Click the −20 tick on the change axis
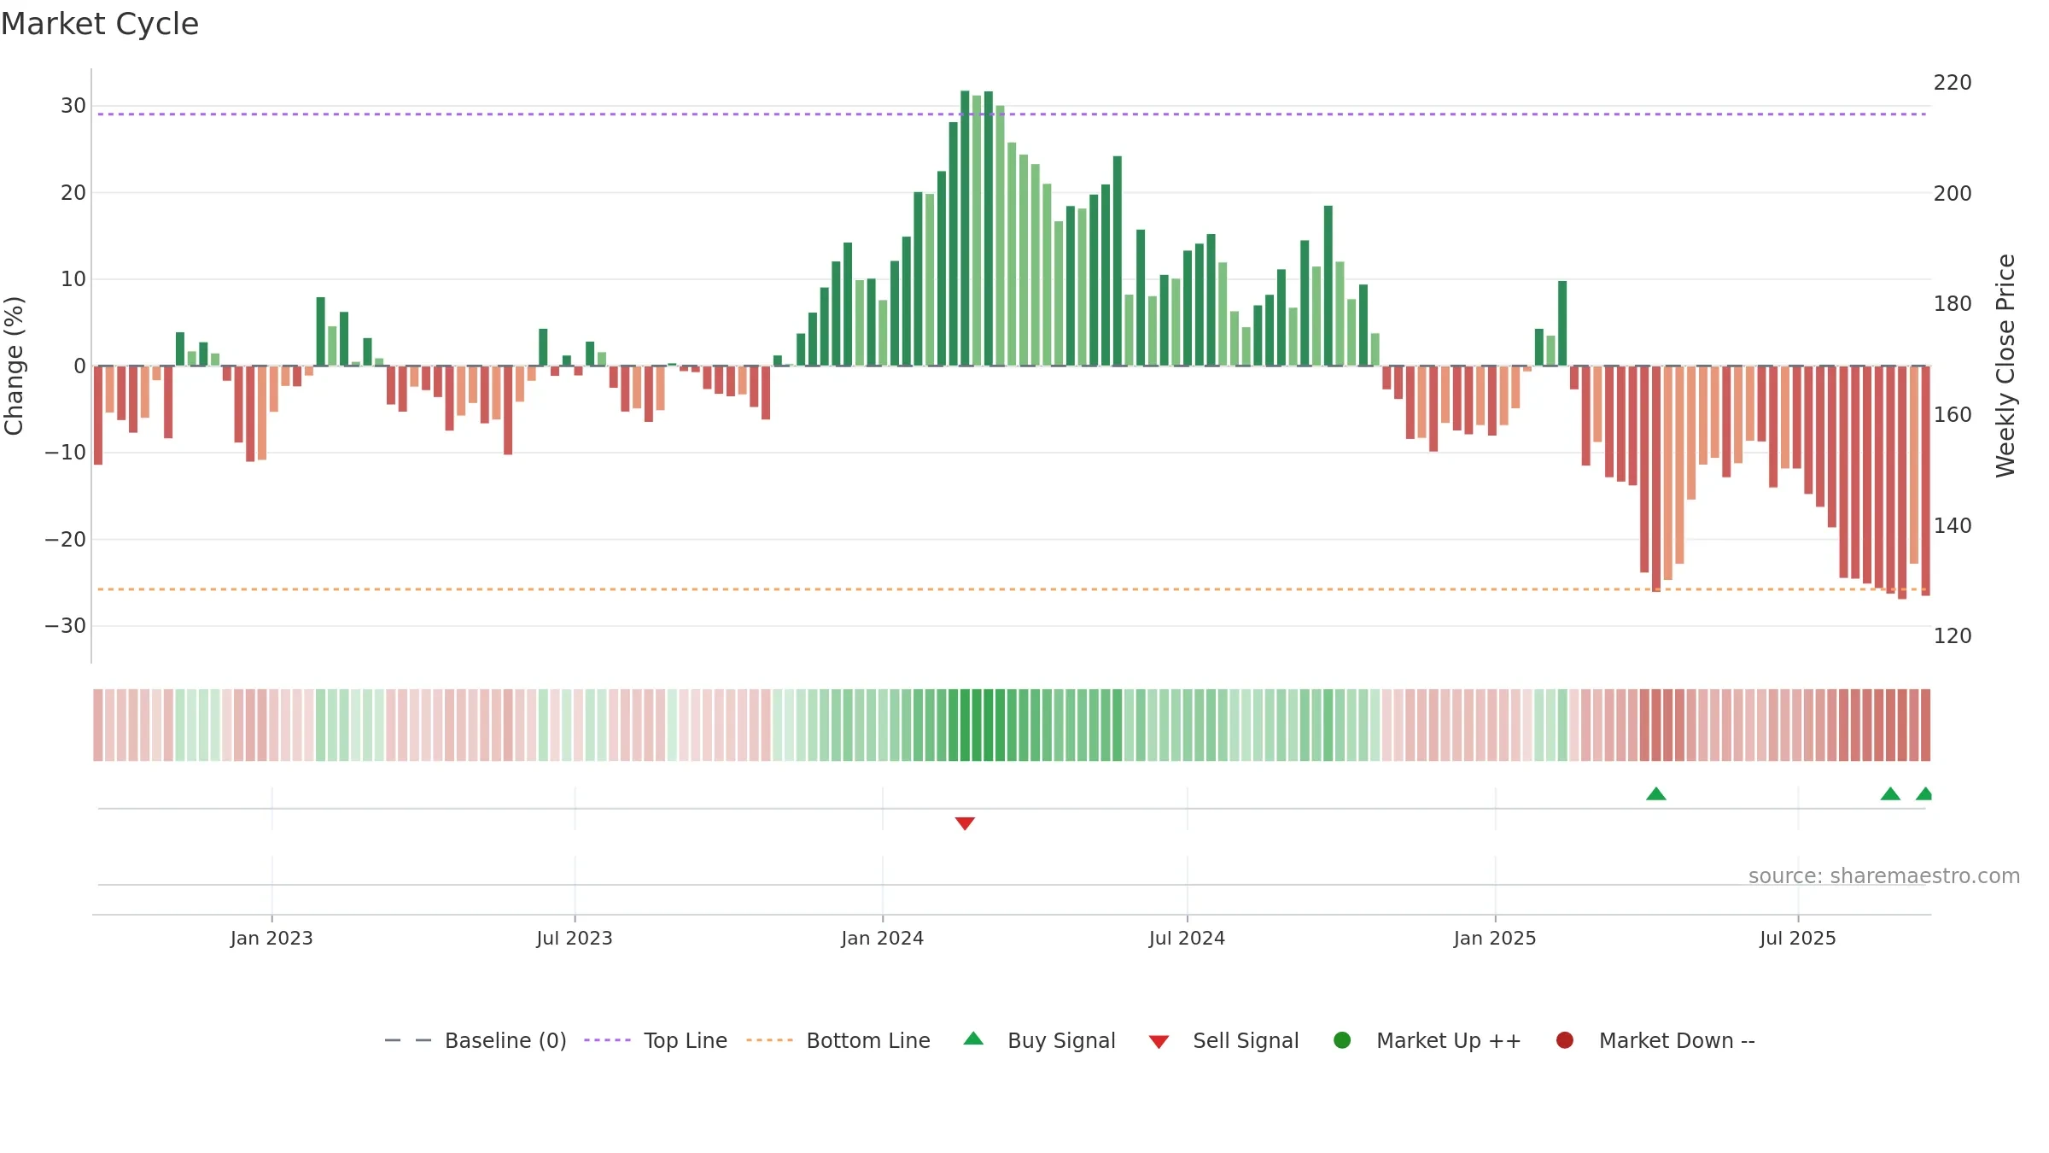 click(66, 540)
